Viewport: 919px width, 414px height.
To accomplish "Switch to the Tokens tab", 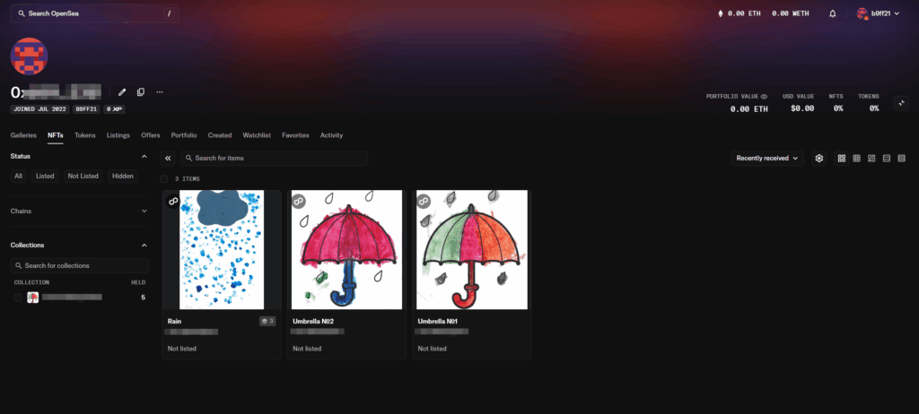I will pyautogui.click(x=85, y=135).
